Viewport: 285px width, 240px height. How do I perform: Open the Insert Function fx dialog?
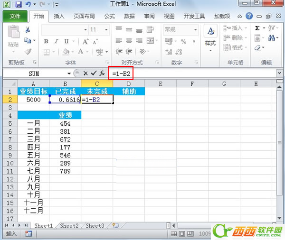pos(102,74)
